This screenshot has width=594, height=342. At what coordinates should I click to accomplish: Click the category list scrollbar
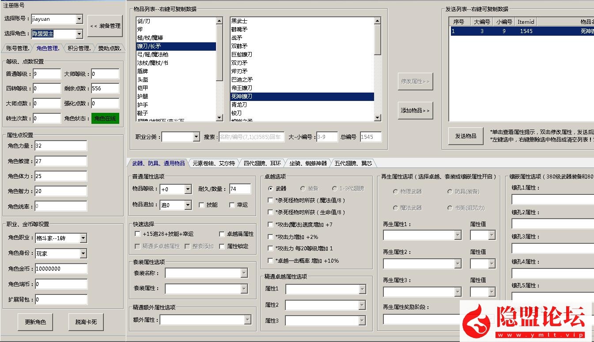click(x=219, y=69)
